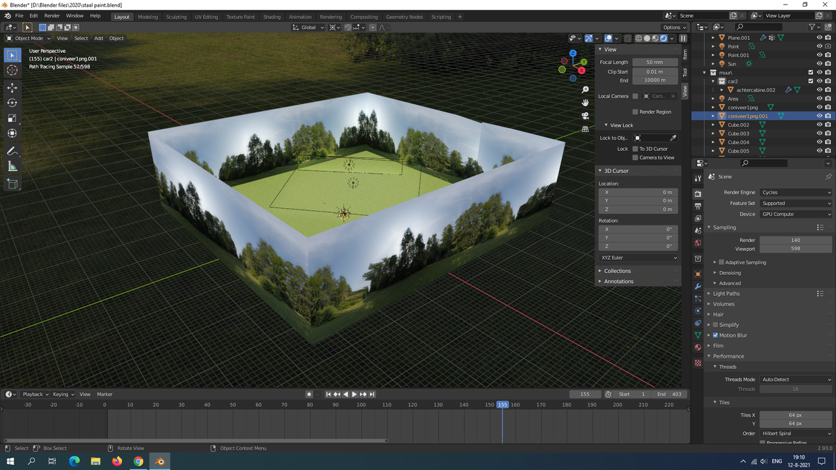Viewport: 836px width, 470px height.
Task: Check Lock To 3D Cursor
Action: [635, 149]
